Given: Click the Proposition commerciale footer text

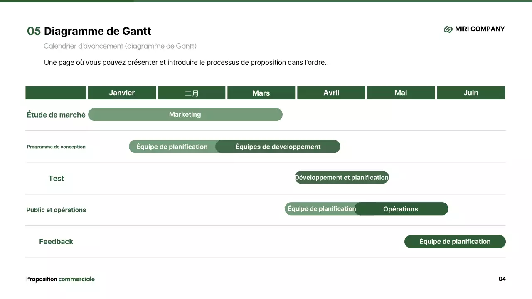Looking at the screenshot, I should click(x=60, y=279).
